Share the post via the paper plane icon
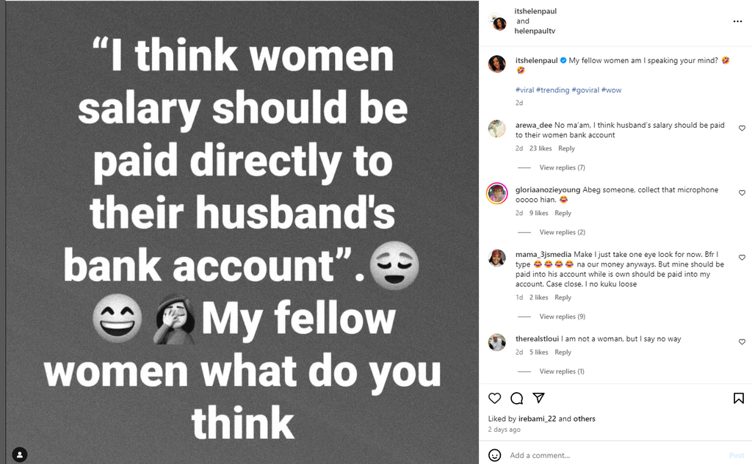Screen dimensions: 752x464 point(539,398)
